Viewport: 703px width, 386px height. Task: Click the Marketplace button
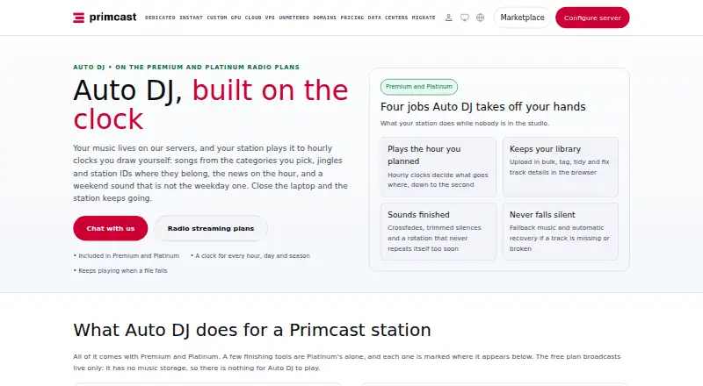coord(522,18)
